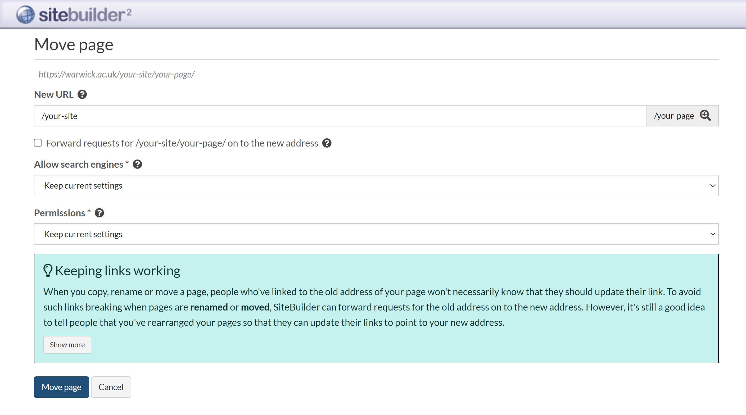This screenshot has height=415, width=746.
Task: Enable the Forward requests checkbox
Action: [x=38, y=143]
